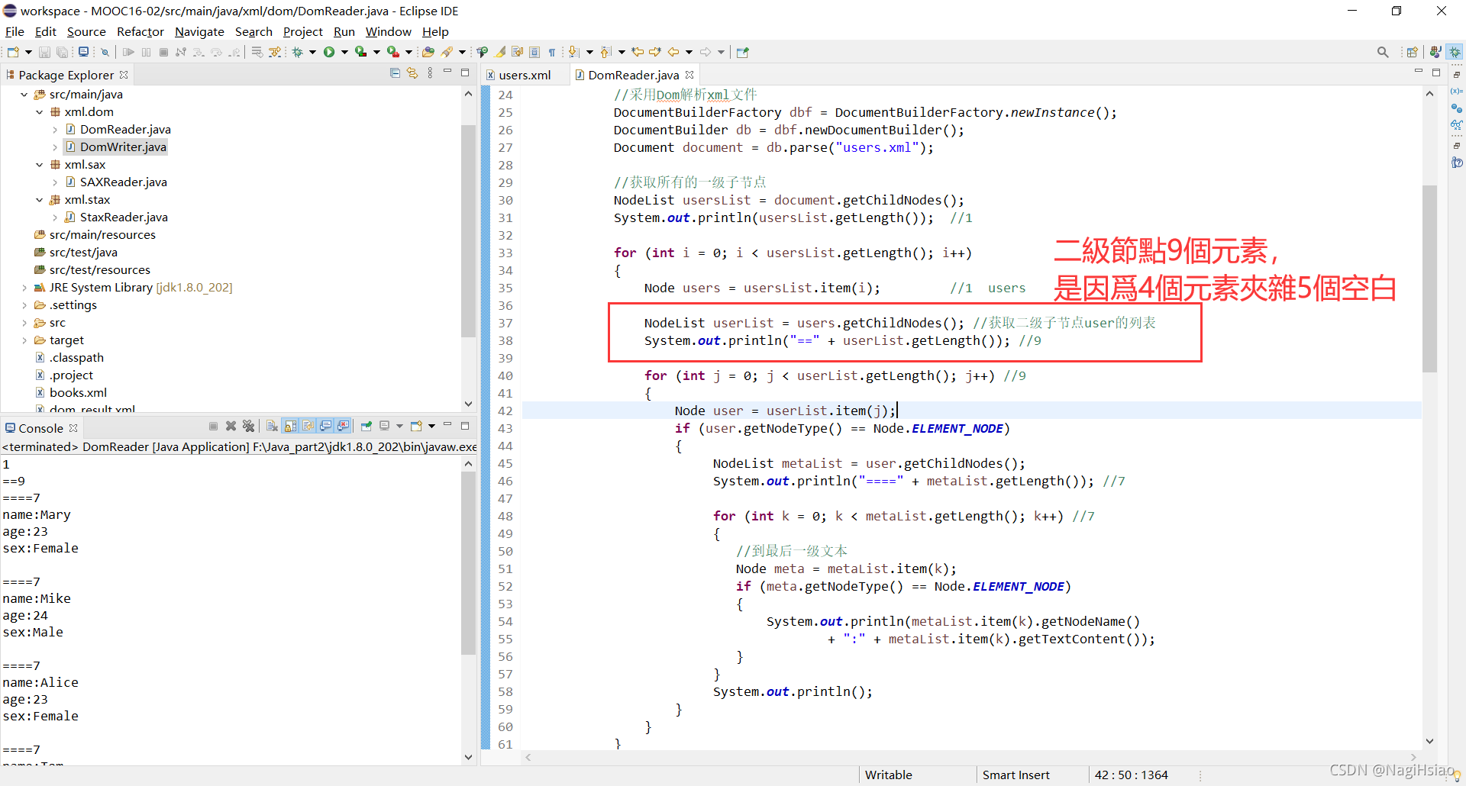Open the Refactor menu

point(140,31)
